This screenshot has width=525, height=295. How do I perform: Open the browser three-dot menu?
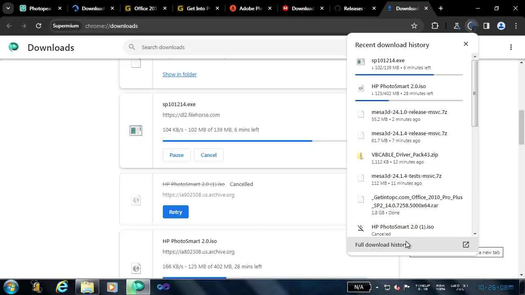tap(516, 26)
